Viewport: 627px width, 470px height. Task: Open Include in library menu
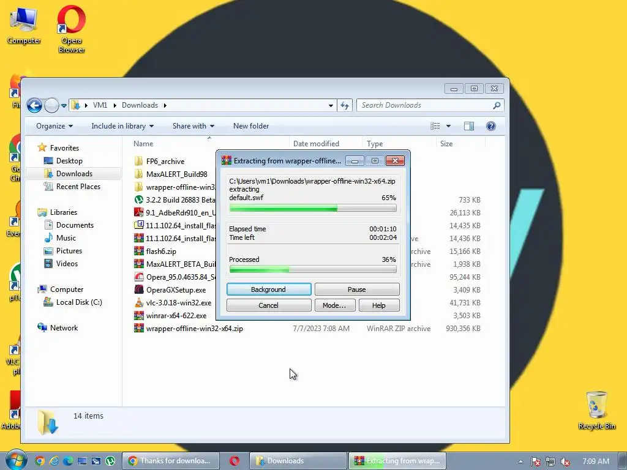pos(122,126)
